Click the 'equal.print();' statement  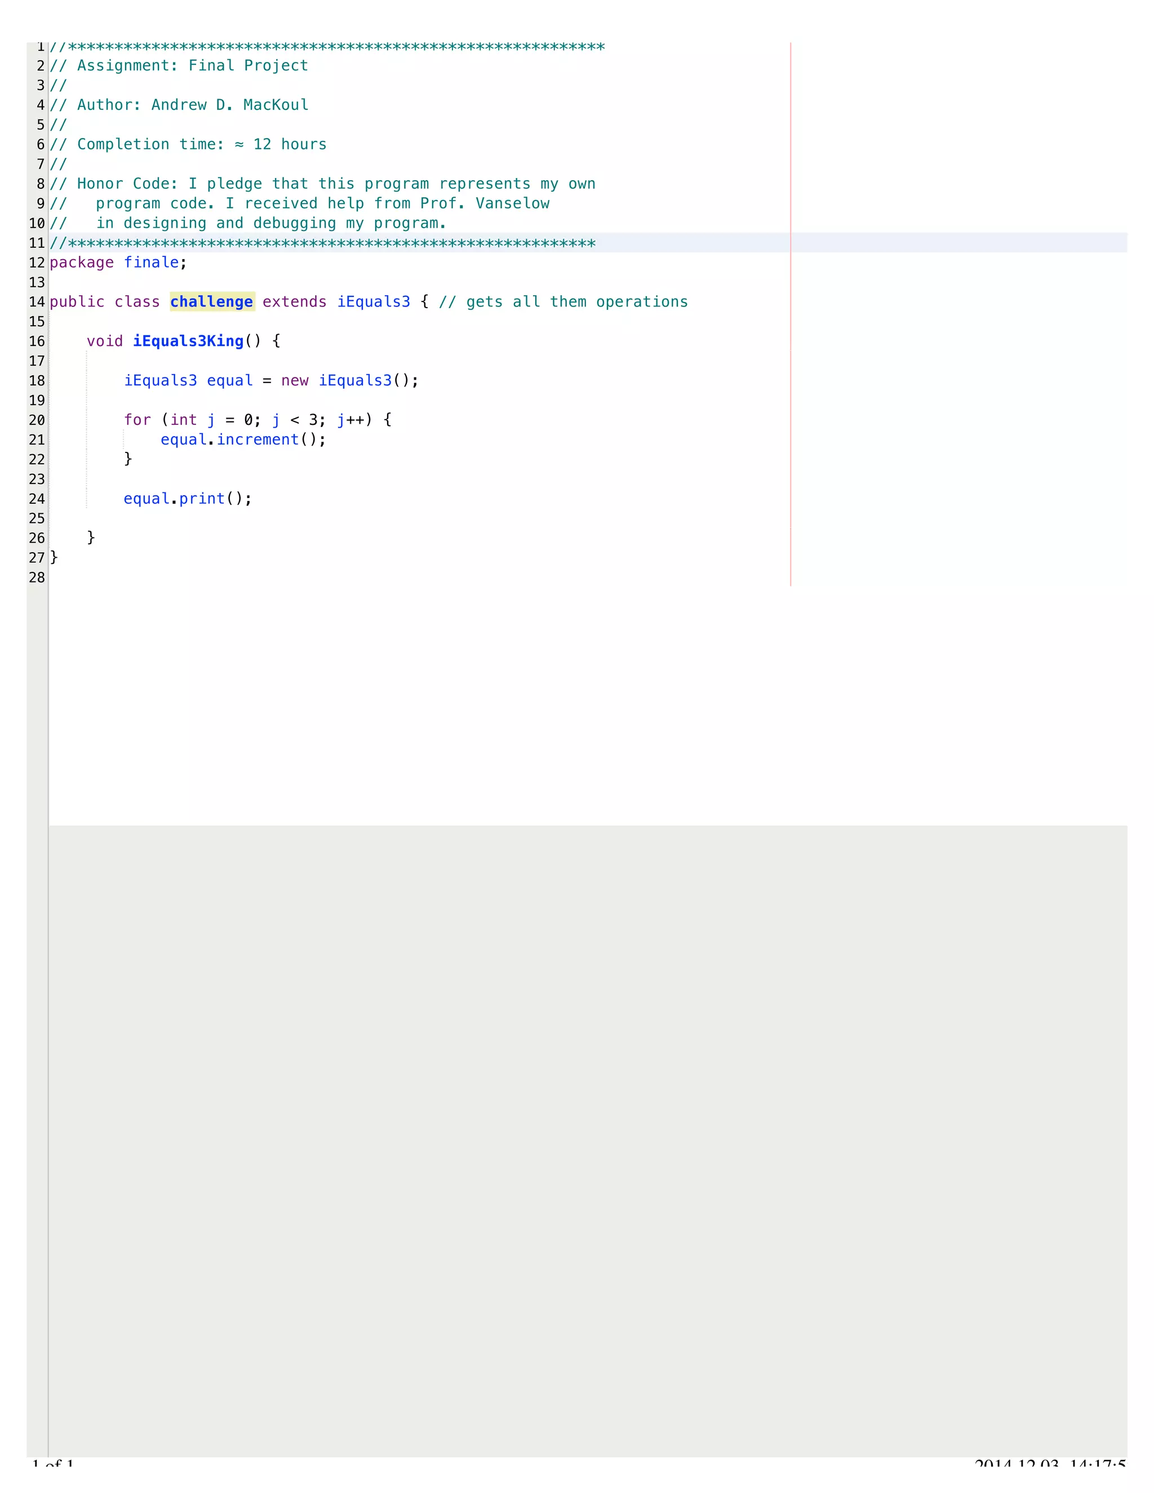tap(188, 499)
